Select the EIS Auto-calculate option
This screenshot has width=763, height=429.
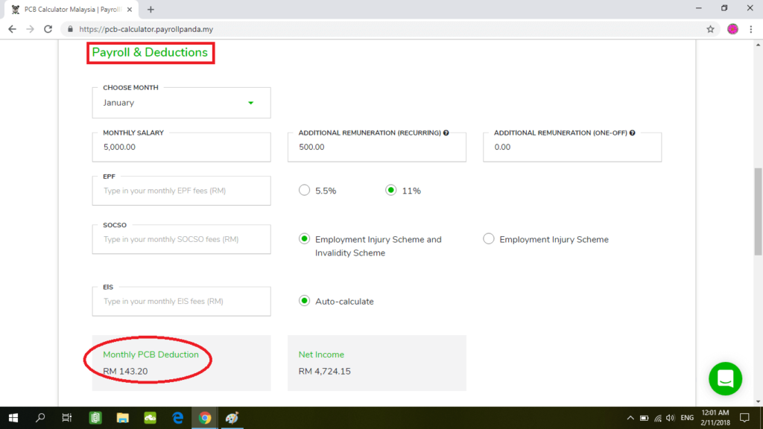(x=304, y=301)
